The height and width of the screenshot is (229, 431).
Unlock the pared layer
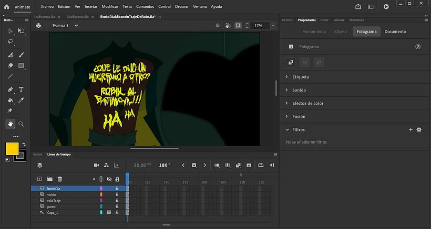[117, 206]
